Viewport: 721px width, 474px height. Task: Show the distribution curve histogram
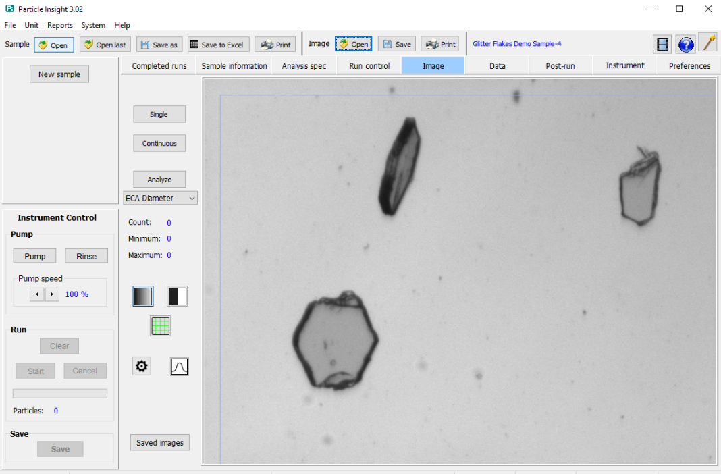[x=179, y=366]
